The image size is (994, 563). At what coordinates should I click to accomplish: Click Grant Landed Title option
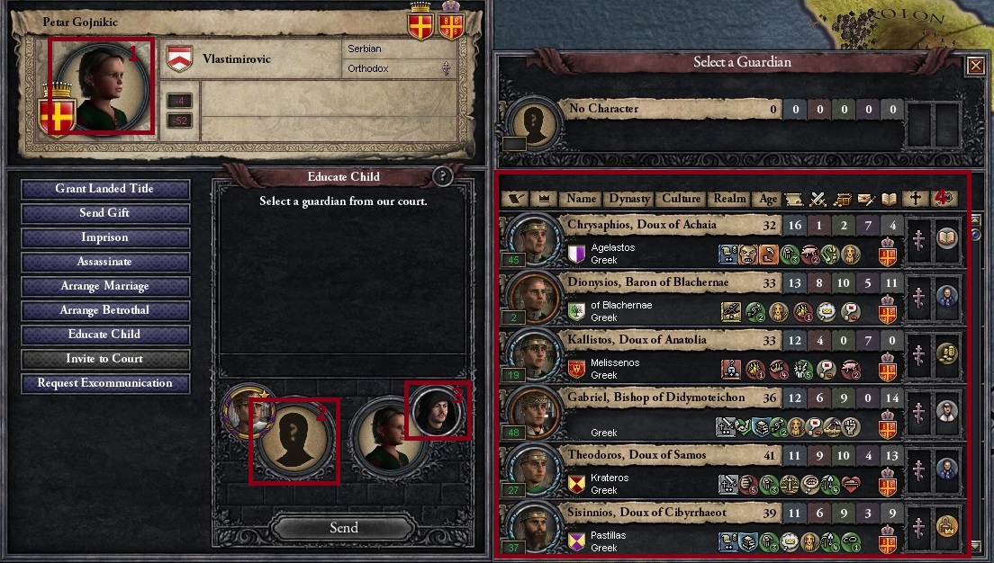pyautogui.click(x=105, y=189)
